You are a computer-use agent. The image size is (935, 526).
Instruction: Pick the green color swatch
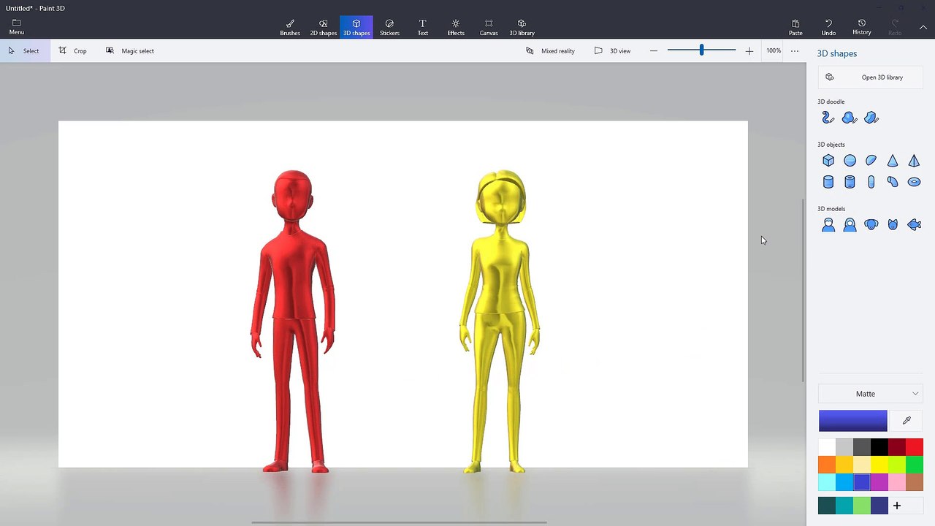915,464
